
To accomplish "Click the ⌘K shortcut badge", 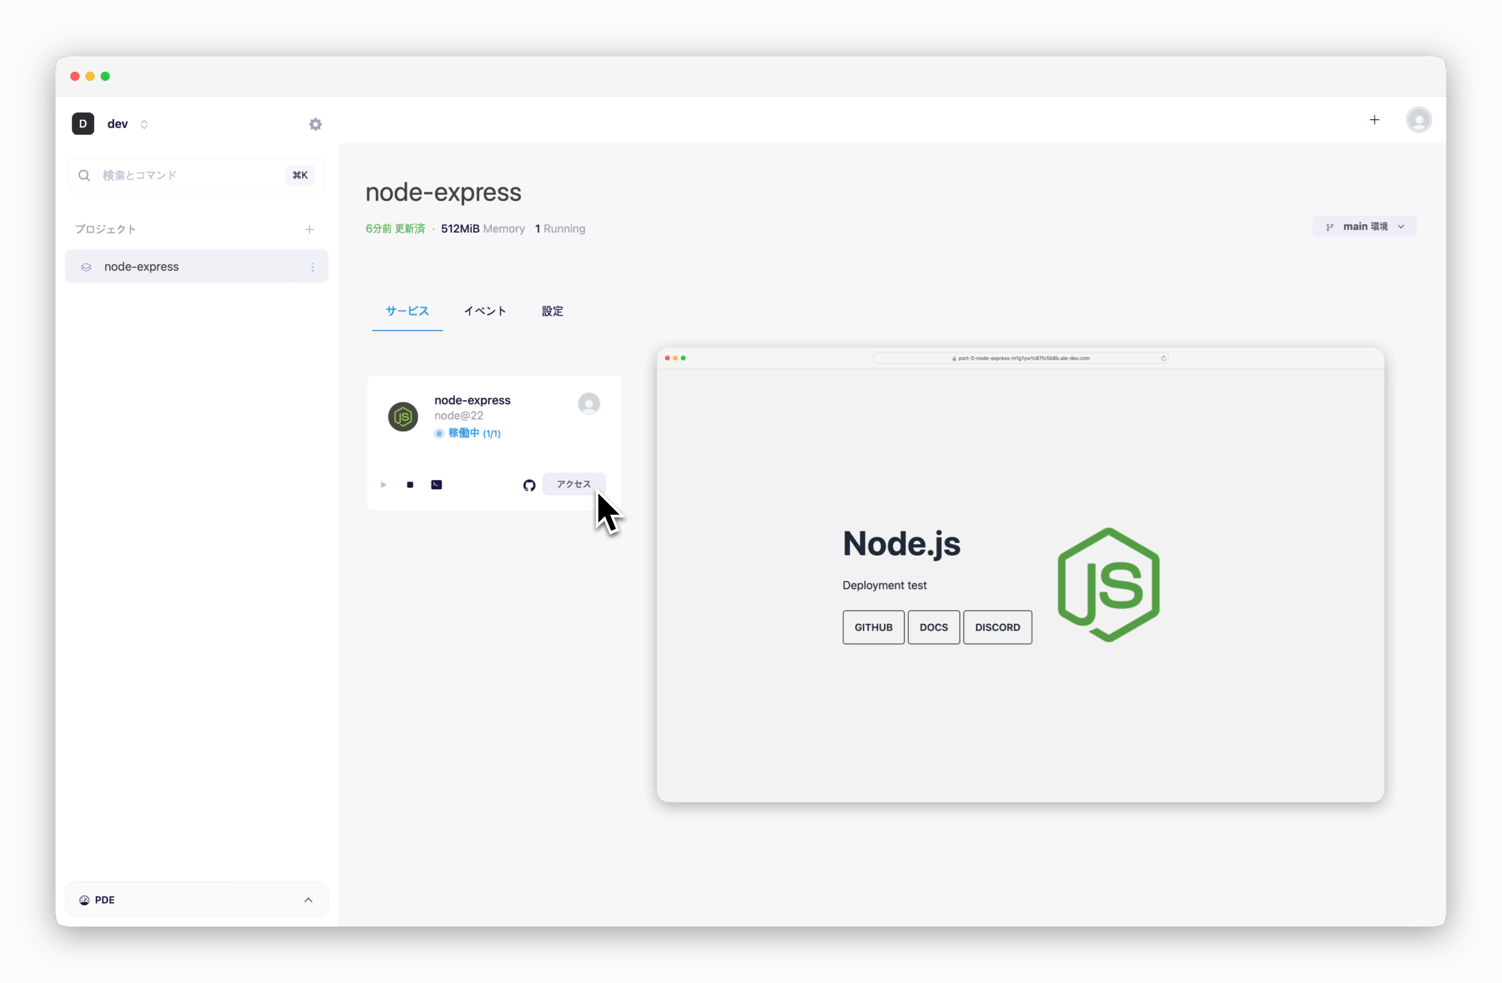I will click(300, 175).
